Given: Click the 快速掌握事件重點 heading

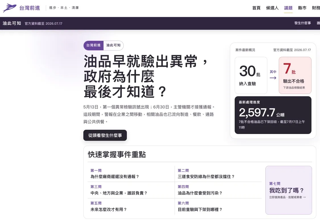Looking at the screenshot, I should [x=117, y=155].
